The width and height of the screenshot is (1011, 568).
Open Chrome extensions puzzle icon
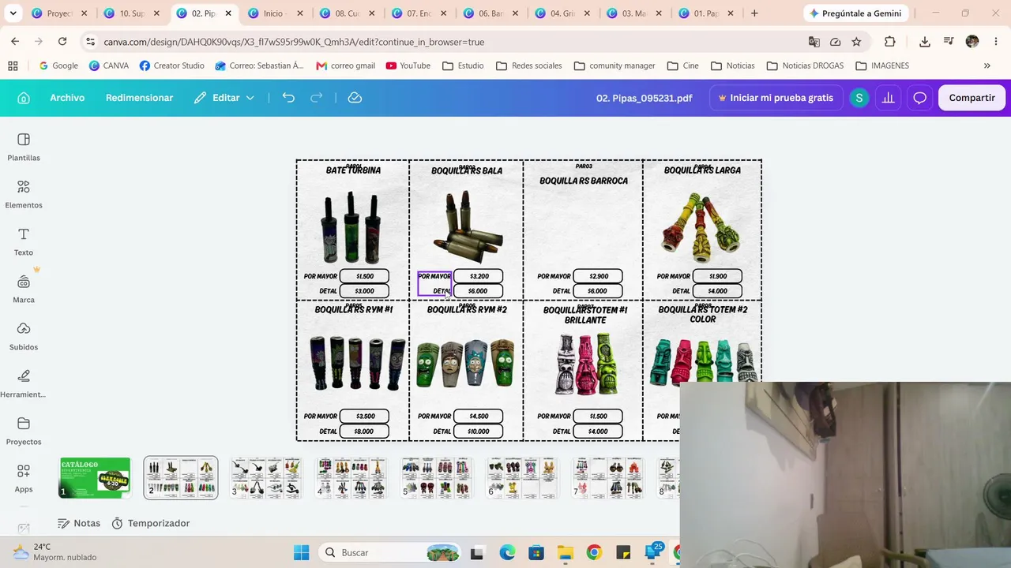[x=890, y=42]
